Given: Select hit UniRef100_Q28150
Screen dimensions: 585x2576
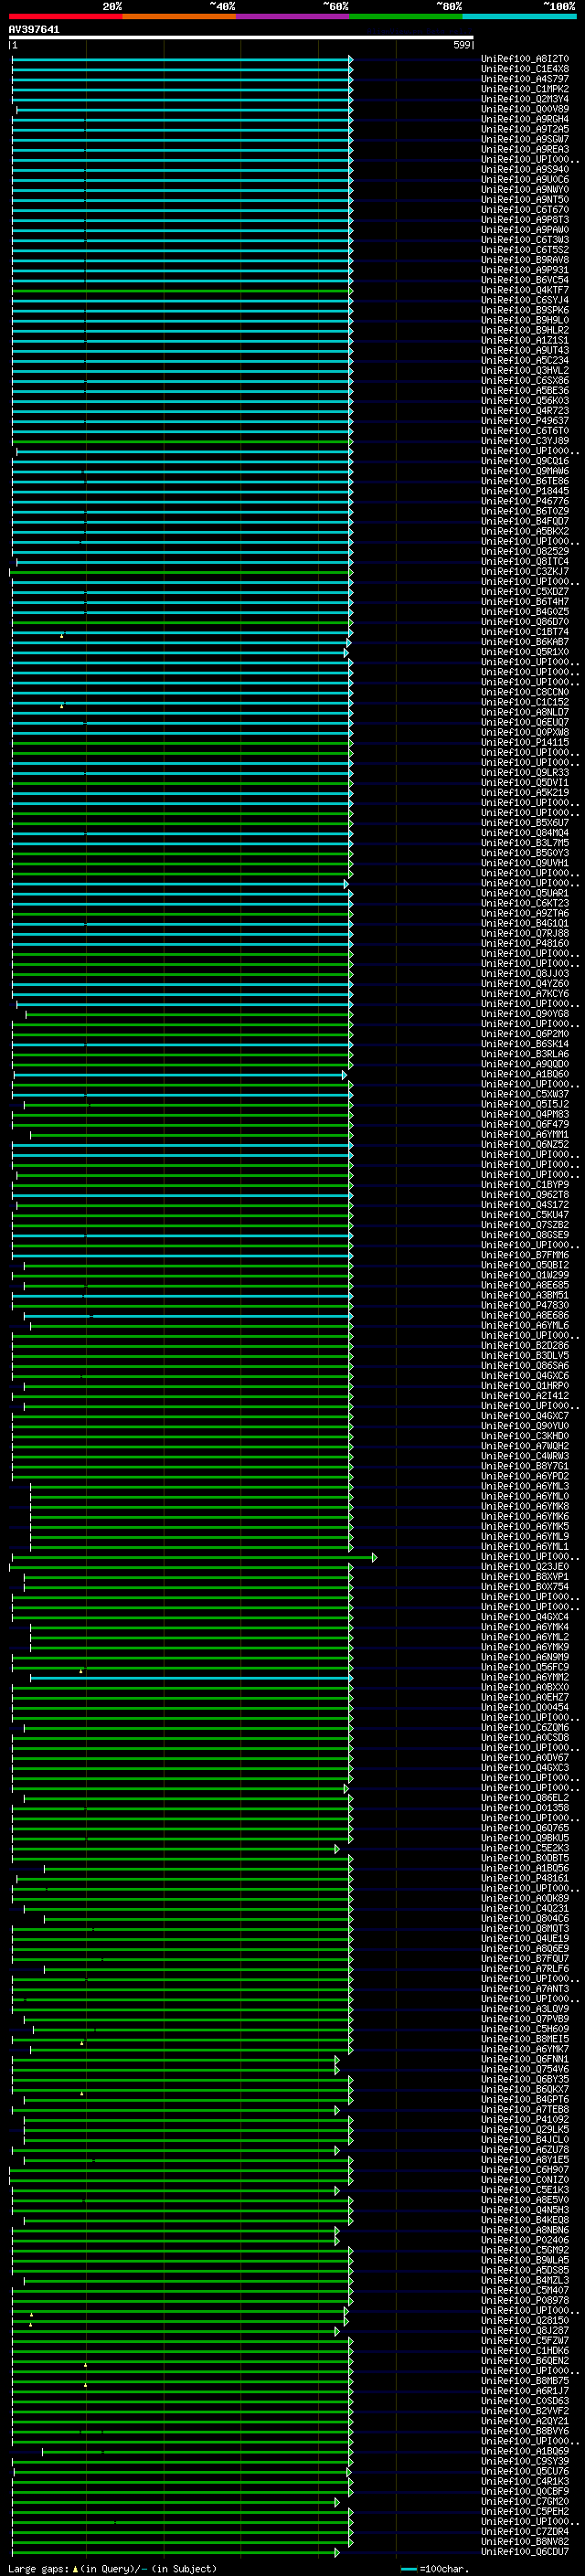Looking at the screenshot, I should point(525,2320).
